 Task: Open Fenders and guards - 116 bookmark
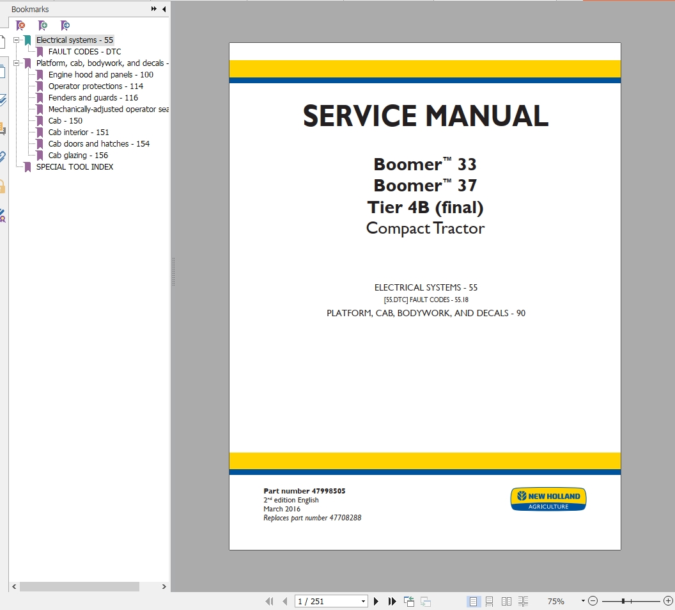(93, 98)
